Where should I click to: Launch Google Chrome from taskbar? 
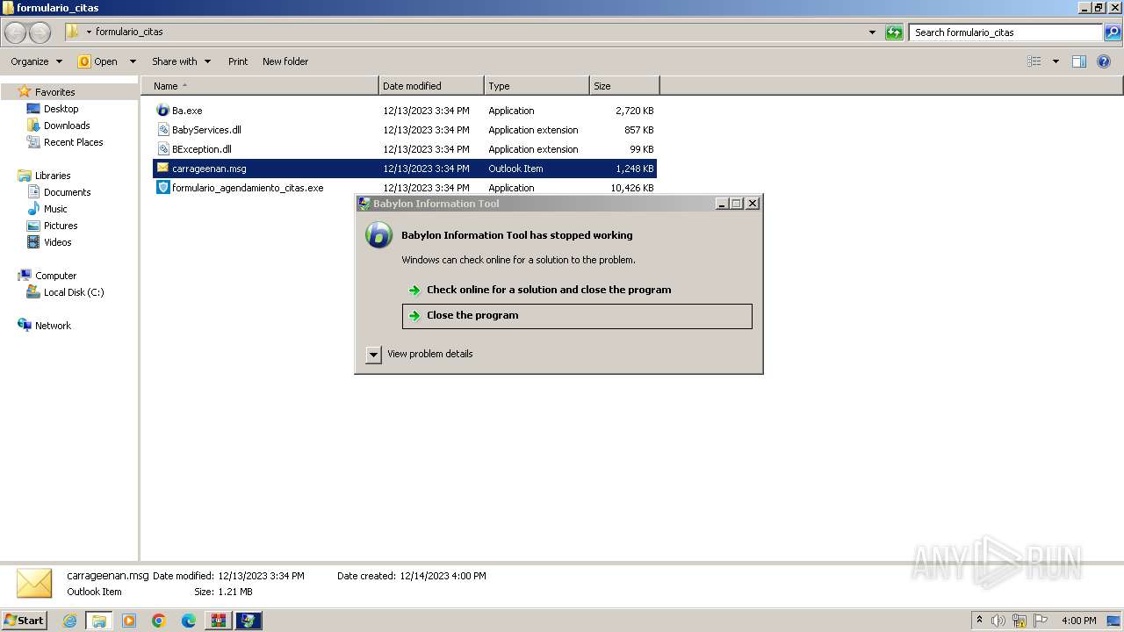coord(159,621)
